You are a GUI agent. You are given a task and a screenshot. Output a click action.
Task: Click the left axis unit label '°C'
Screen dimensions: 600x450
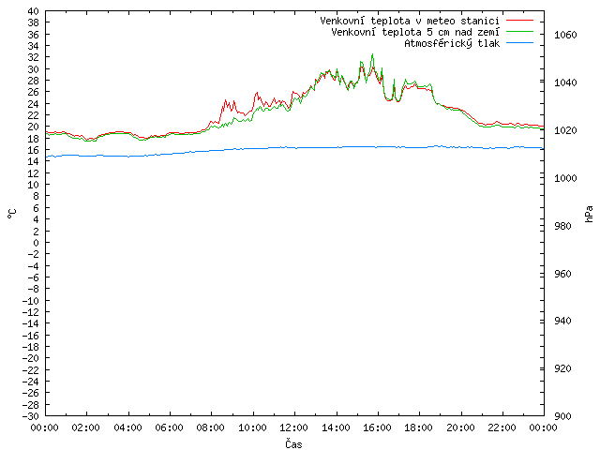pyautogui.click(x=12, y=214)
